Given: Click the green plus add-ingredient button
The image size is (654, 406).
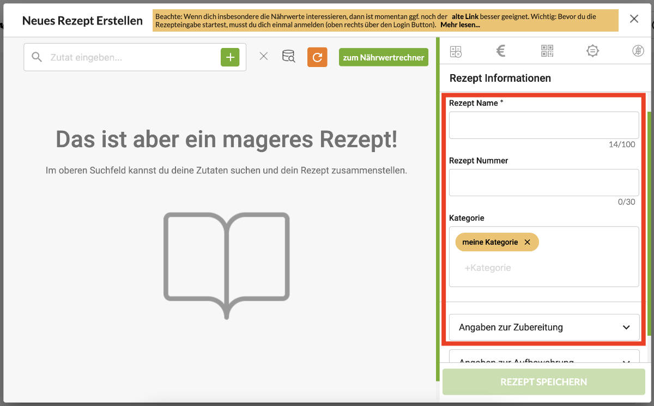Looking at the screenshot, I should tap(230, 57).
